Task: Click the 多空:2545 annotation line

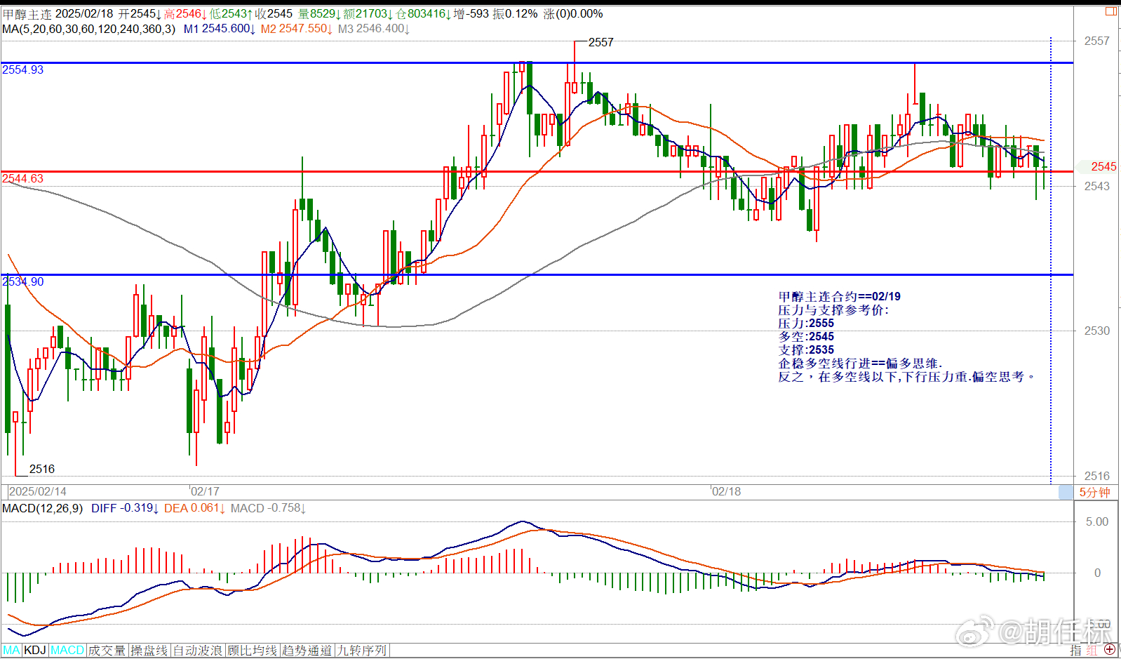Action: (x=806, y=337)
